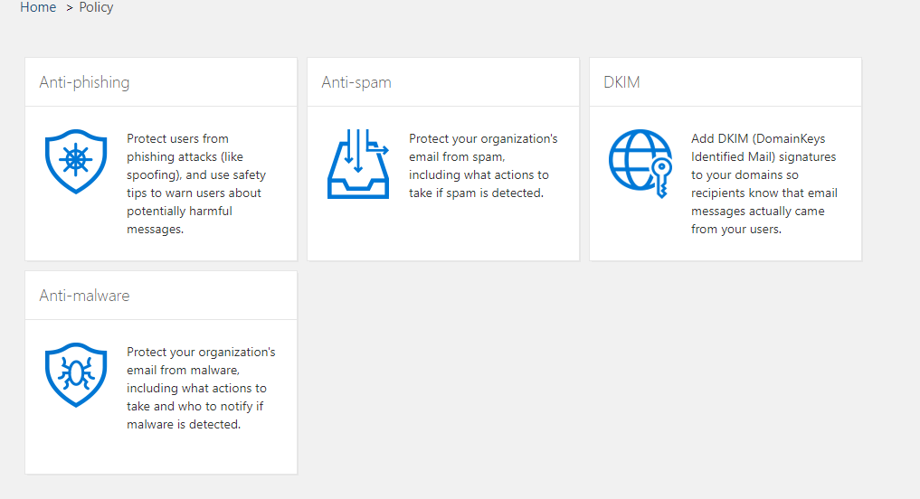Click the spam protection description text
Screen dimensions: 920x499
(483, 166)
